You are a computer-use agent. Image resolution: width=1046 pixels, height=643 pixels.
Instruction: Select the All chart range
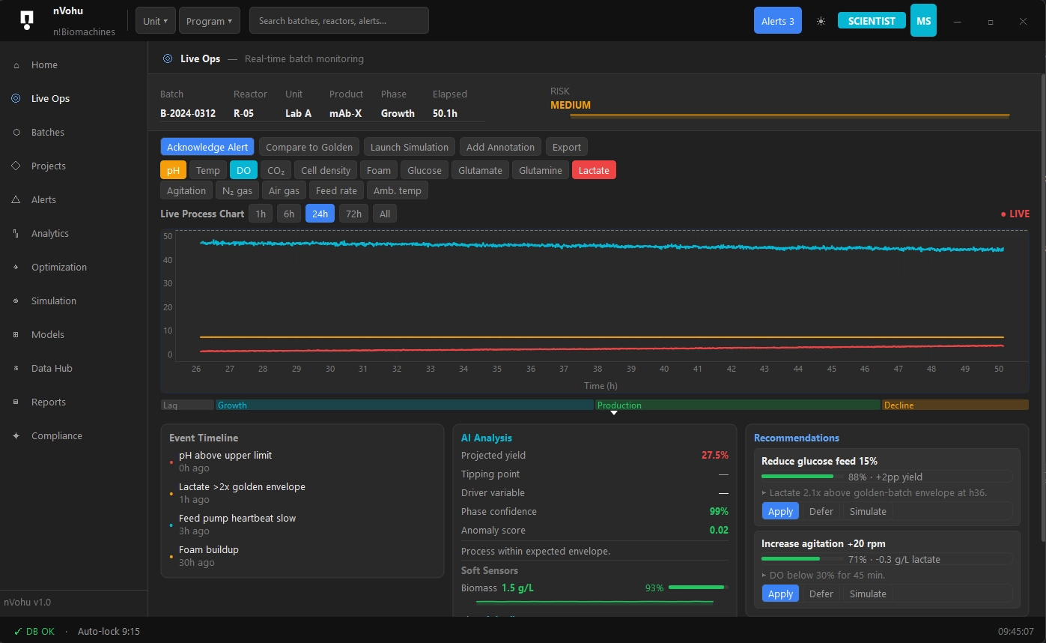(x=385, y=214)
